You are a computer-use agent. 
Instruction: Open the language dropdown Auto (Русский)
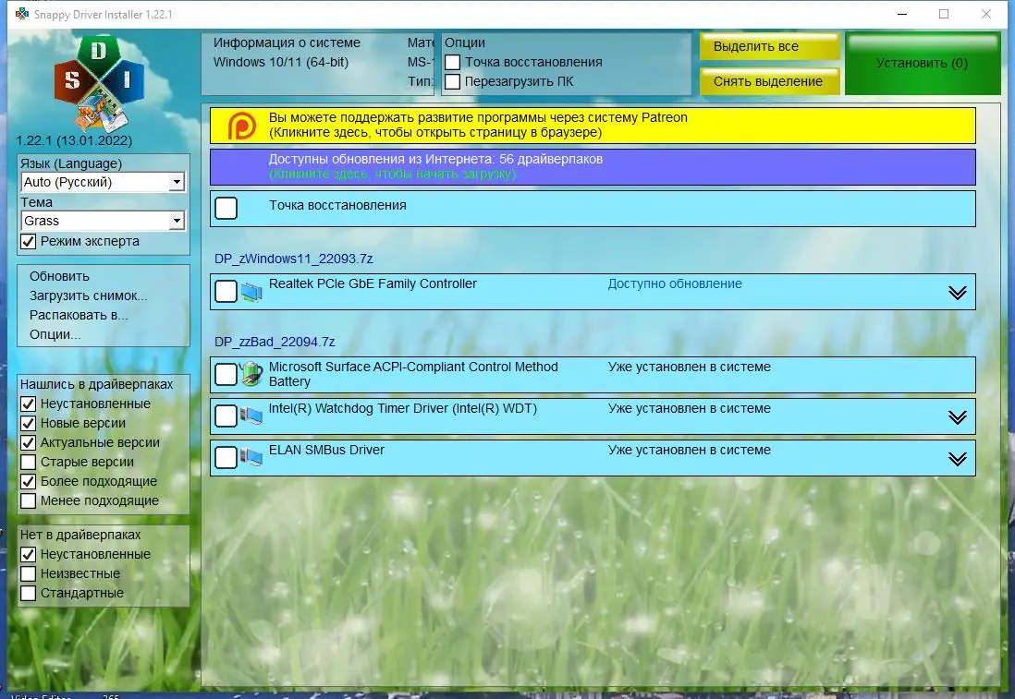[103, 182]
